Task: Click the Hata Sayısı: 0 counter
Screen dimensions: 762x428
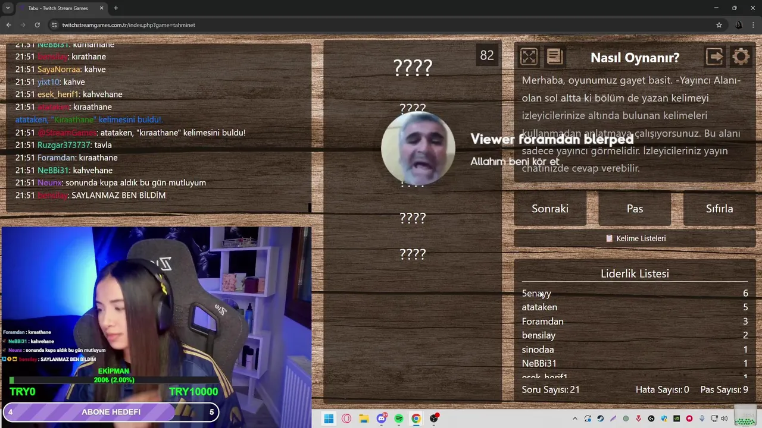Action: [662, 389]
